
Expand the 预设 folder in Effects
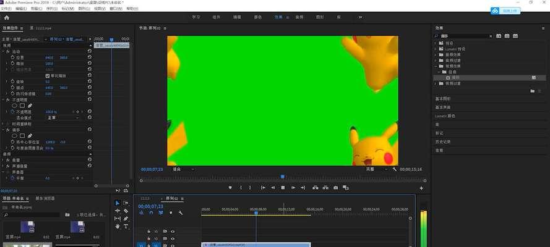(436, 43)
